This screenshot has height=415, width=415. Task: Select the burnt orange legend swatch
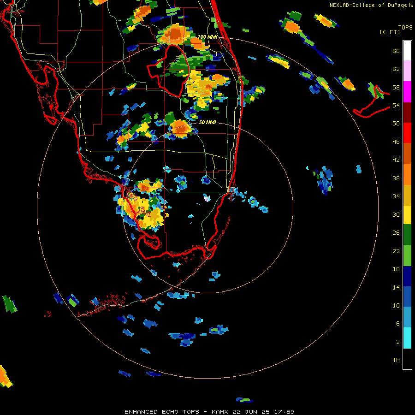(x=407, y=153)
